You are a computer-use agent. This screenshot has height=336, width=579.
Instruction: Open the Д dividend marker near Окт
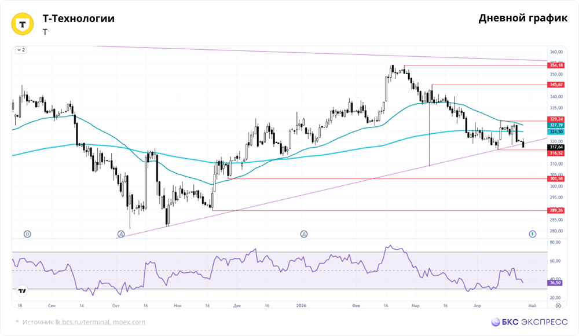121,234
